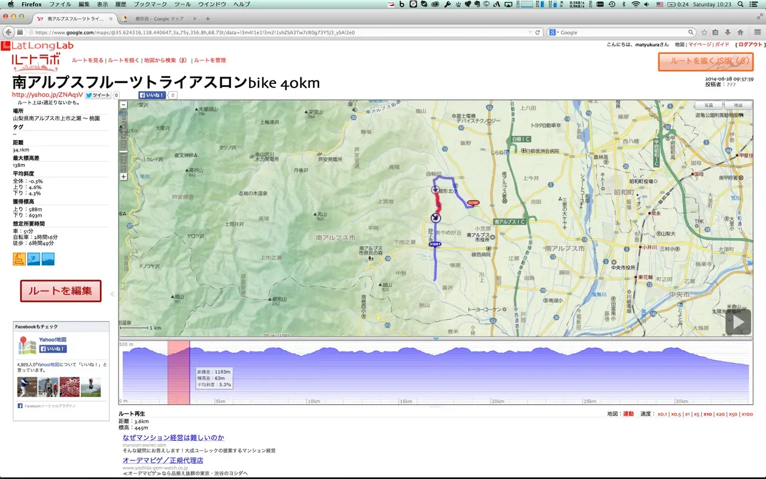Collapse the left sidebar panel arrow
The width and height of the screenshot is (766, 479).
point(113,294)
